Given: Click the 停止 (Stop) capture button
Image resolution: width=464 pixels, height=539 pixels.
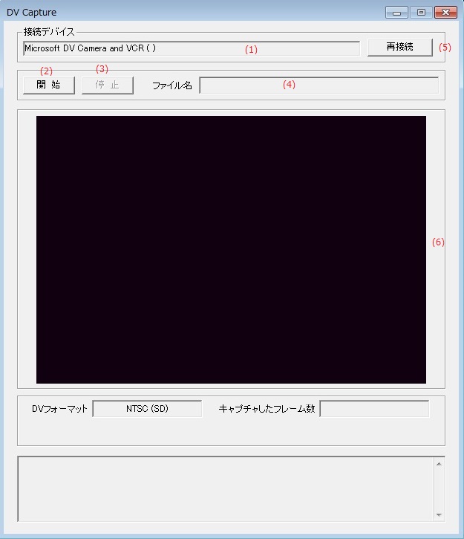Looking at the screenshot, I should point(107,85).
